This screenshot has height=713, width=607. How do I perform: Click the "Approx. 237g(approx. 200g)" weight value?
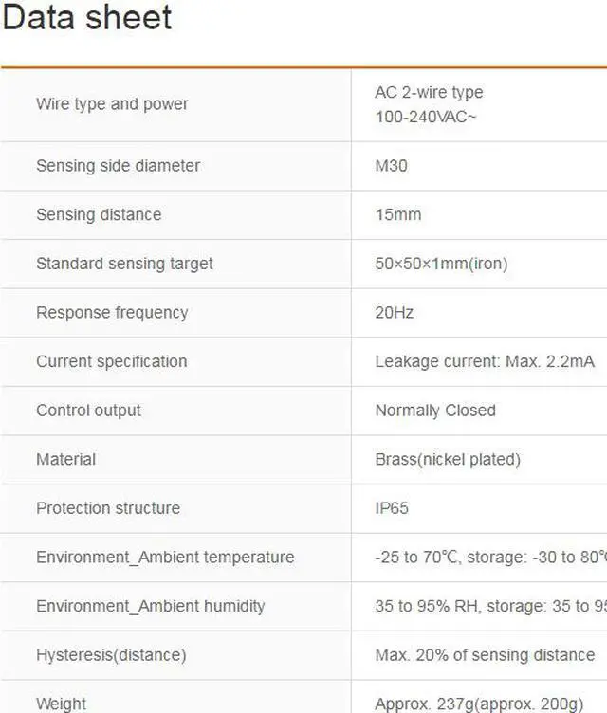(477, 704)
